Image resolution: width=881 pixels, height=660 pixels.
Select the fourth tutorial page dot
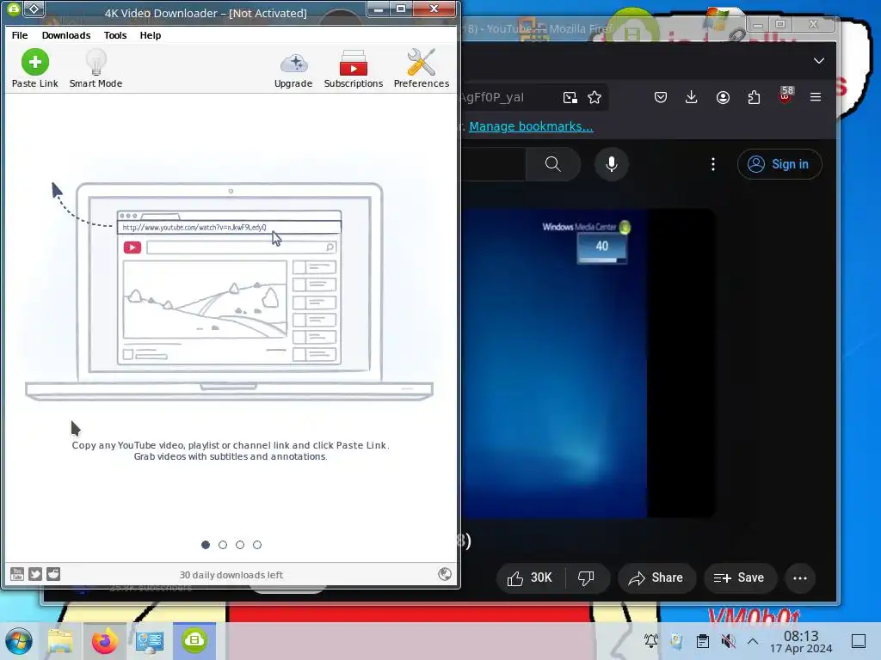(256, 544)
